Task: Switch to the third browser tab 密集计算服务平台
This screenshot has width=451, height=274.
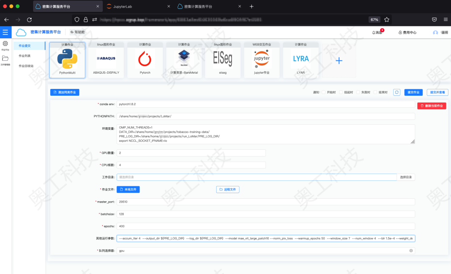Action: coord(209,6)
